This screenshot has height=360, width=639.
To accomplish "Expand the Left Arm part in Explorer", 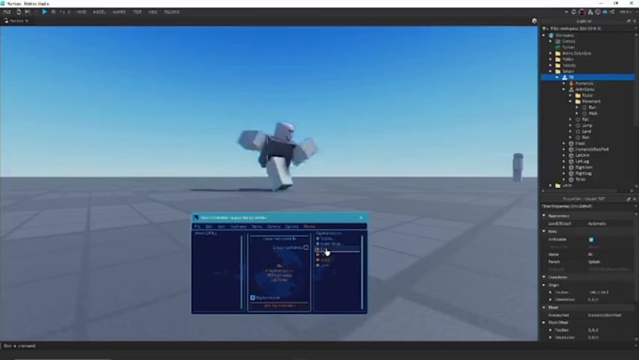I will point(564,155).
